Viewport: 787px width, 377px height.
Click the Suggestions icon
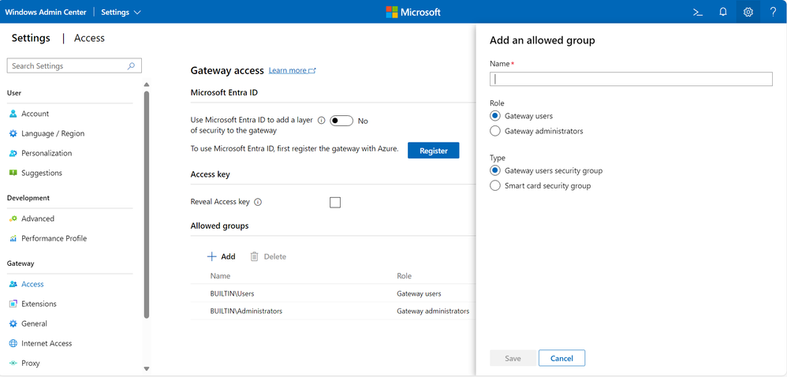(13, 173)
